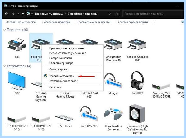This screenshot has height=138, width=186.
Task: Collapse the Устройства (14) group
Action: (x=5, y=66)
